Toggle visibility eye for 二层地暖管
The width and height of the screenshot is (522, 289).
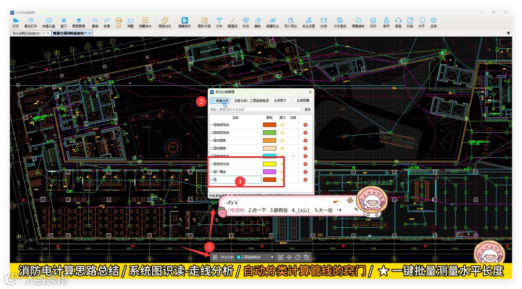(282, 148)
